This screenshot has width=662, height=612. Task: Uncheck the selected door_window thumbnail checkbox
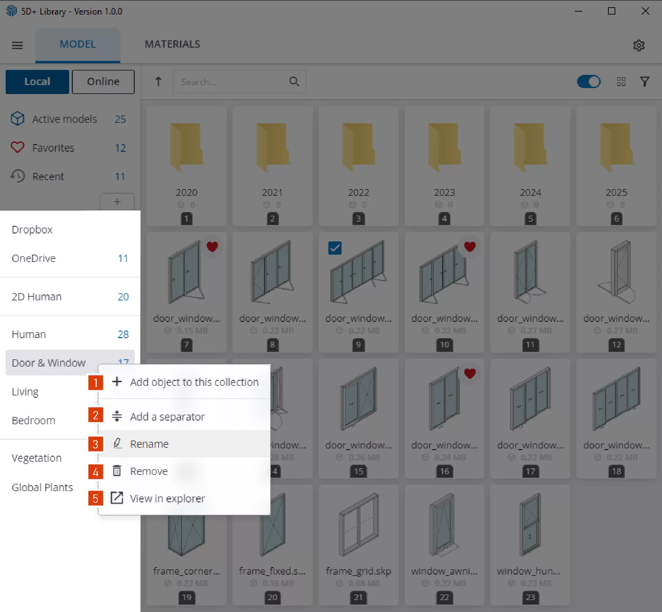[x=335, y=248]
